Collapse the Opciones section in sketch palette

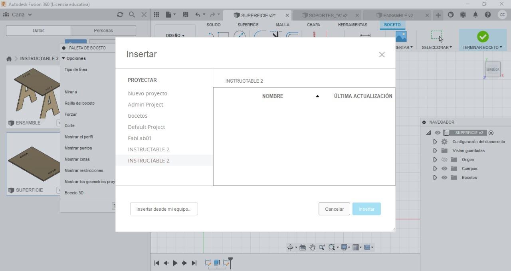63,58
